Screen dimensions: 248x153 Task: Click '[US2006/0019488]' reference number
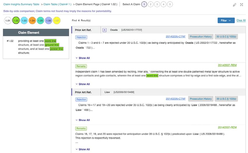124,92
